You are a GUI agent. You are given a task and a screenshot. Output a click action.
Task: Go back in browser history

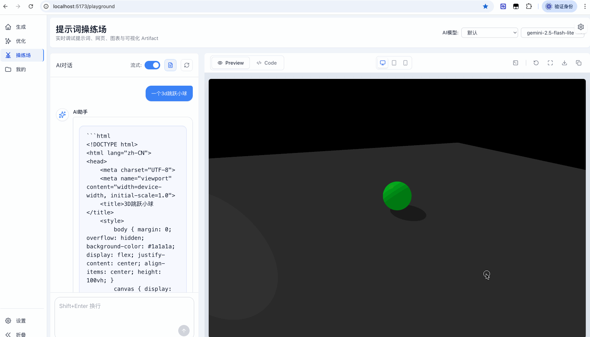click(5, 6)
